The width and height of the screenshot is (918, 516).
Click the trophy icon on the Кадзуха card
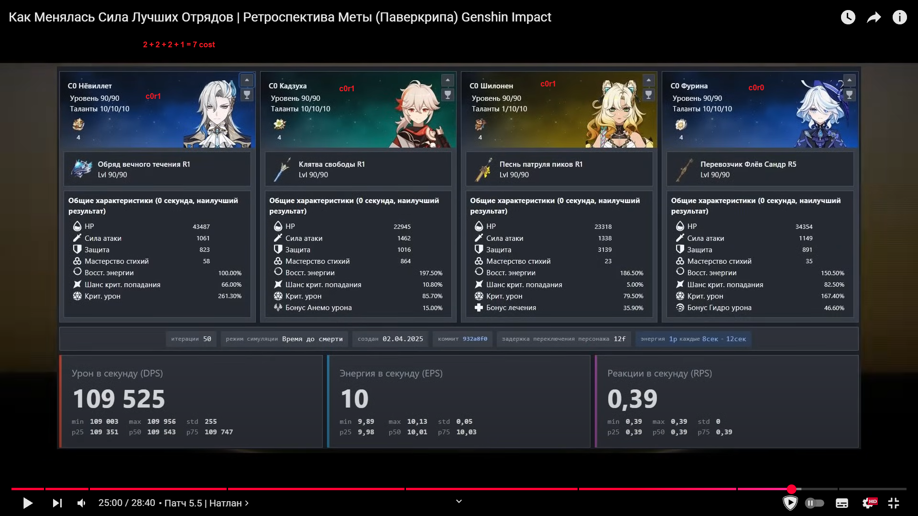pos(448,95)
